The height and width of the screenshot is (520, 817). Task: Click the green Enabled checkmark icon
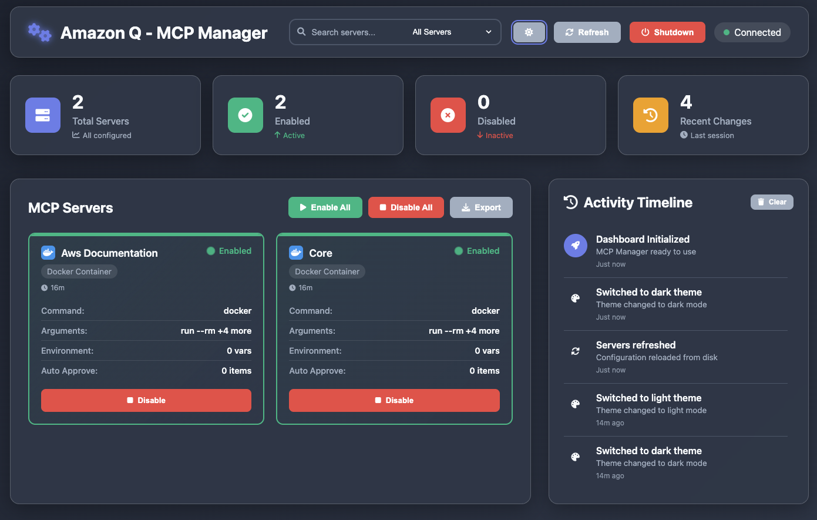246,115
